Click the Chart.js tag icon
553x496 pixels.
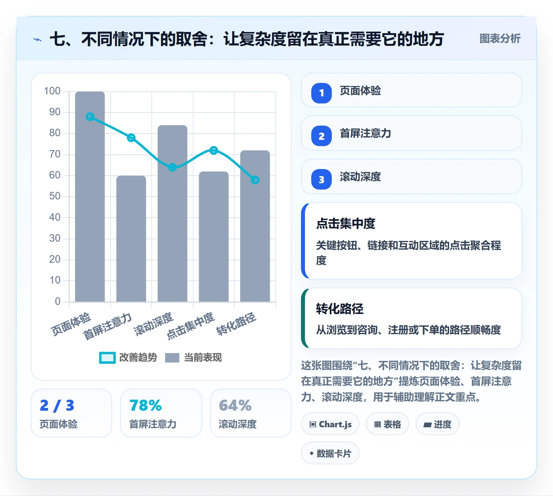(x=313, y=425)
